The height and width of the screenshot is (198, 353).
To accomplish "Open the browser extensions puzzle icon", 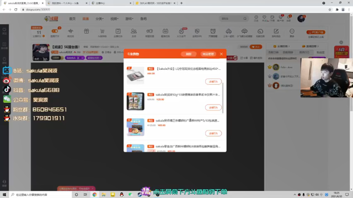I will (x=337, y=9).
